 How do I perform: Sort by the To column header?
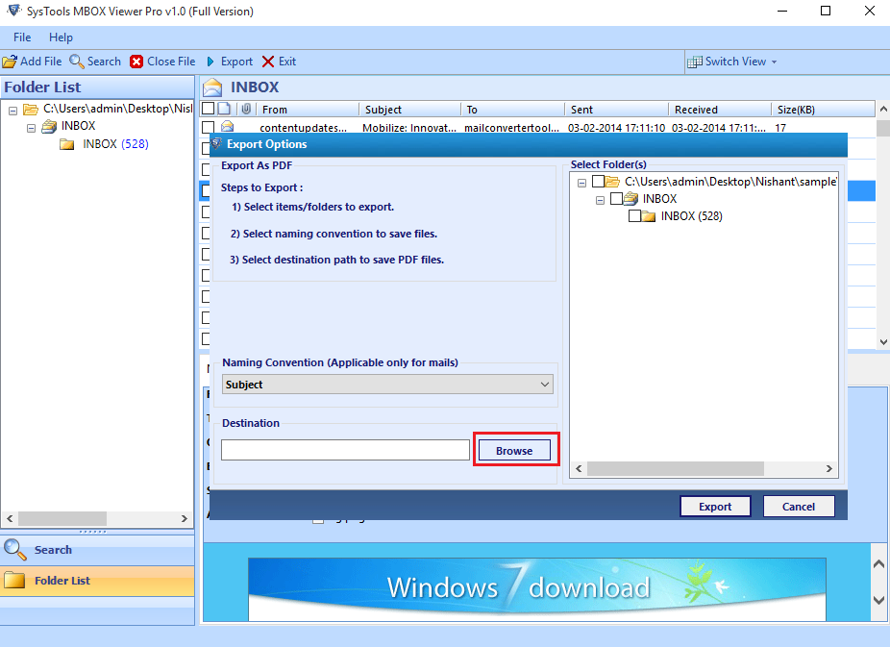coord(513,109)
